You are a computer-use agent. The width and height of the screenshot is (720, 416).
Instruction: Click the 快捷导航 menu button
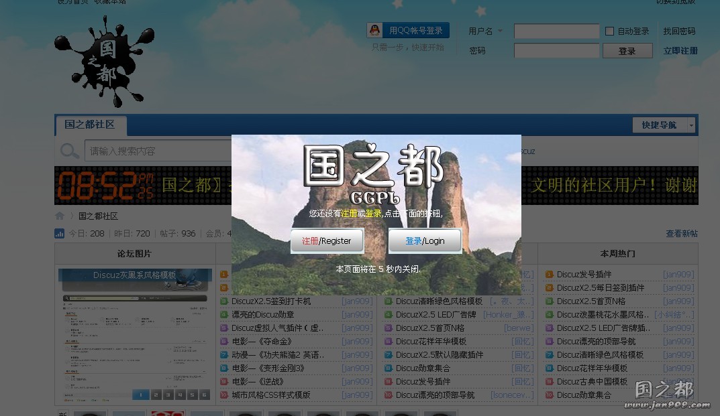659,125
